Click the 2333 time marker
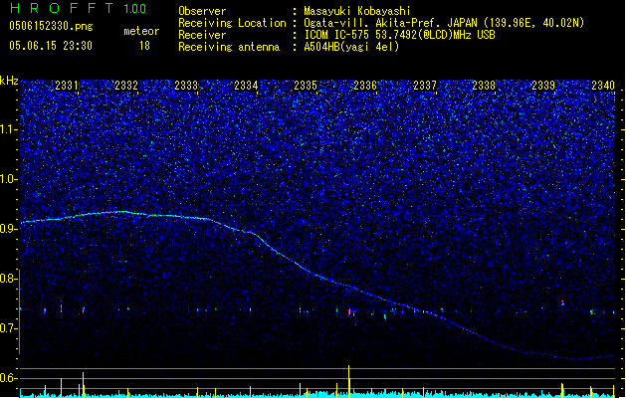The image size is (626, 398). tap(186, 86)
